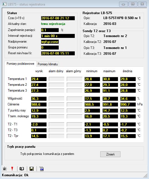Screen dimensions: 149x179
Task: Click alarm dolny field for T punktu rosy
Action: pos(56,110)
